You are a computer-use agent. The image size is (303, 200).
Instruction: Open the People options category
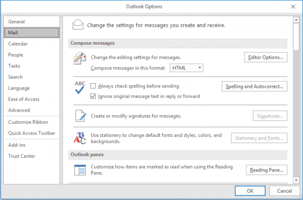coord(32,55)
